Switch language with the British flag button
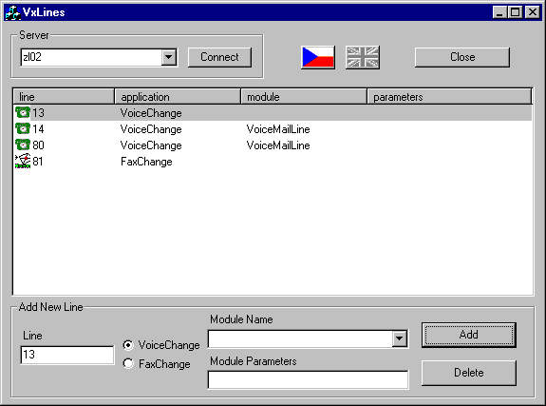The height and width of the screenshot is (406, 546). click(363, 57)
